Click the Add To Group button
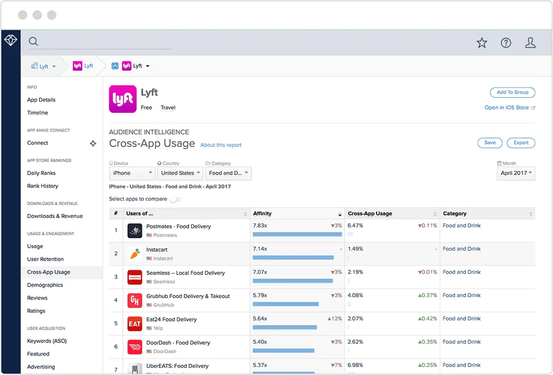This screenshot has height=375, width=553. point(513,93)
